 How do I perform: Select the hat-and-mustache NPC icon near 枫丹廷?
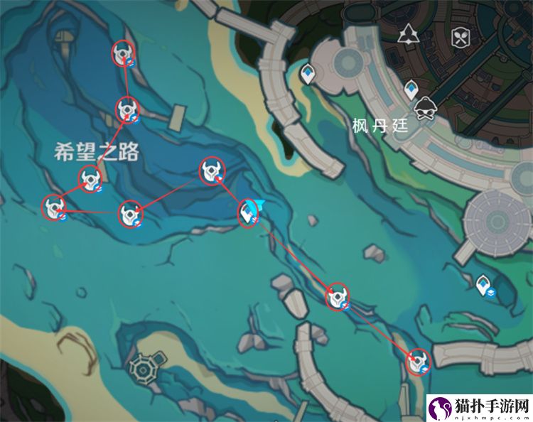(x=425, y=109)
